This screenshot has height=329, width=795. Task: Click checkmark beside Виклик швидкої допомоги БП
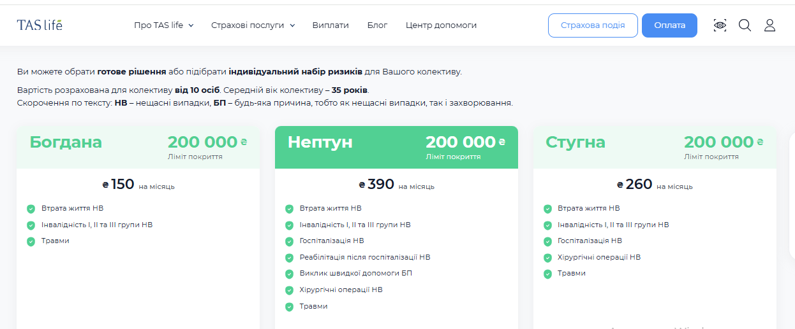289,274
